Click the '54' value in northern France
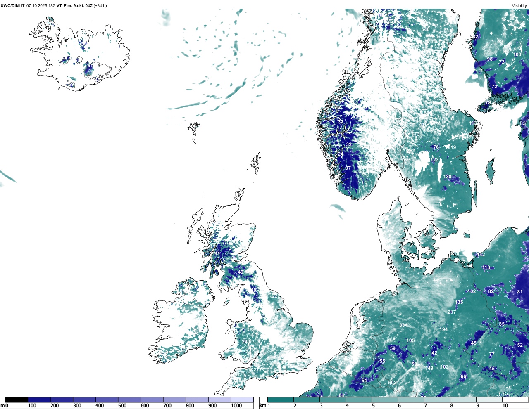Viewport: 529px width, 409px height. [364, 381]
